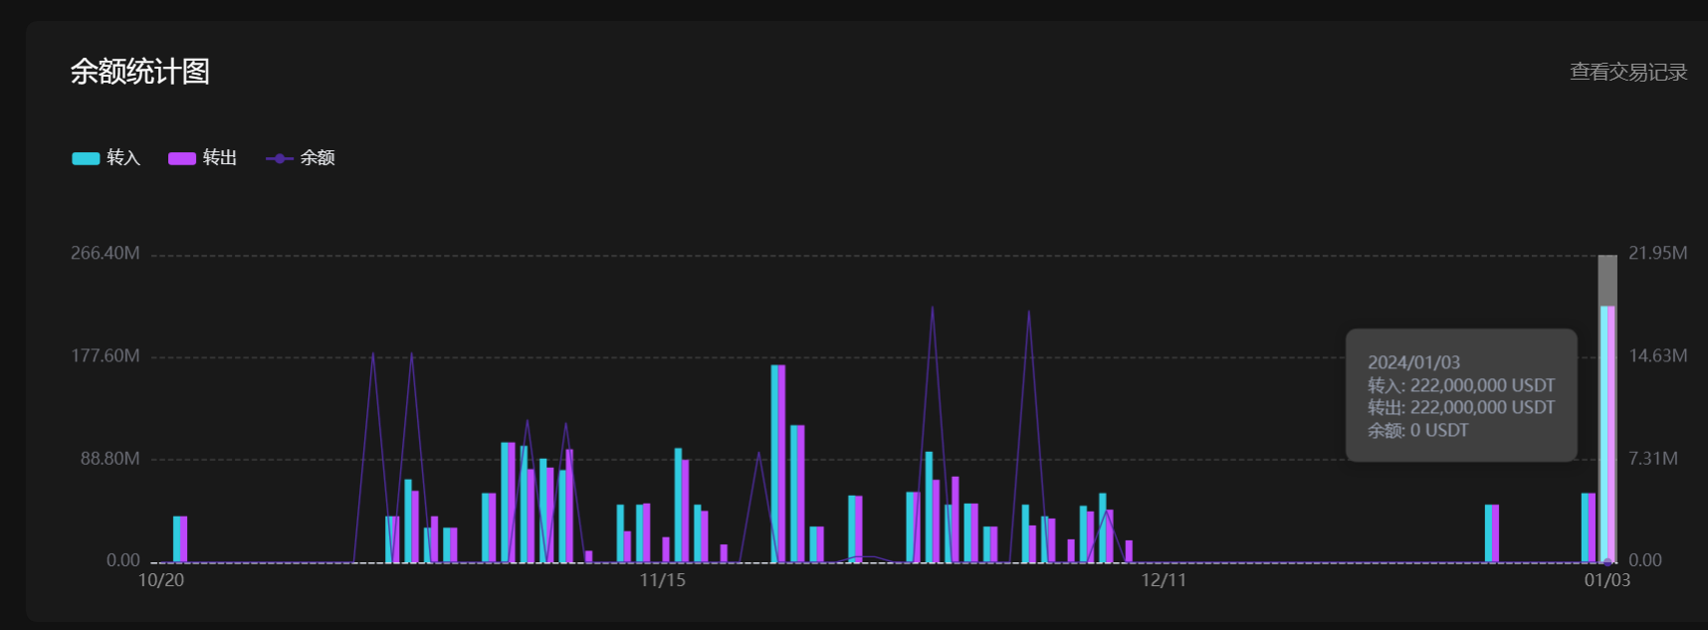Click the 01/03 x-axis date label

tap(1606, 580)
